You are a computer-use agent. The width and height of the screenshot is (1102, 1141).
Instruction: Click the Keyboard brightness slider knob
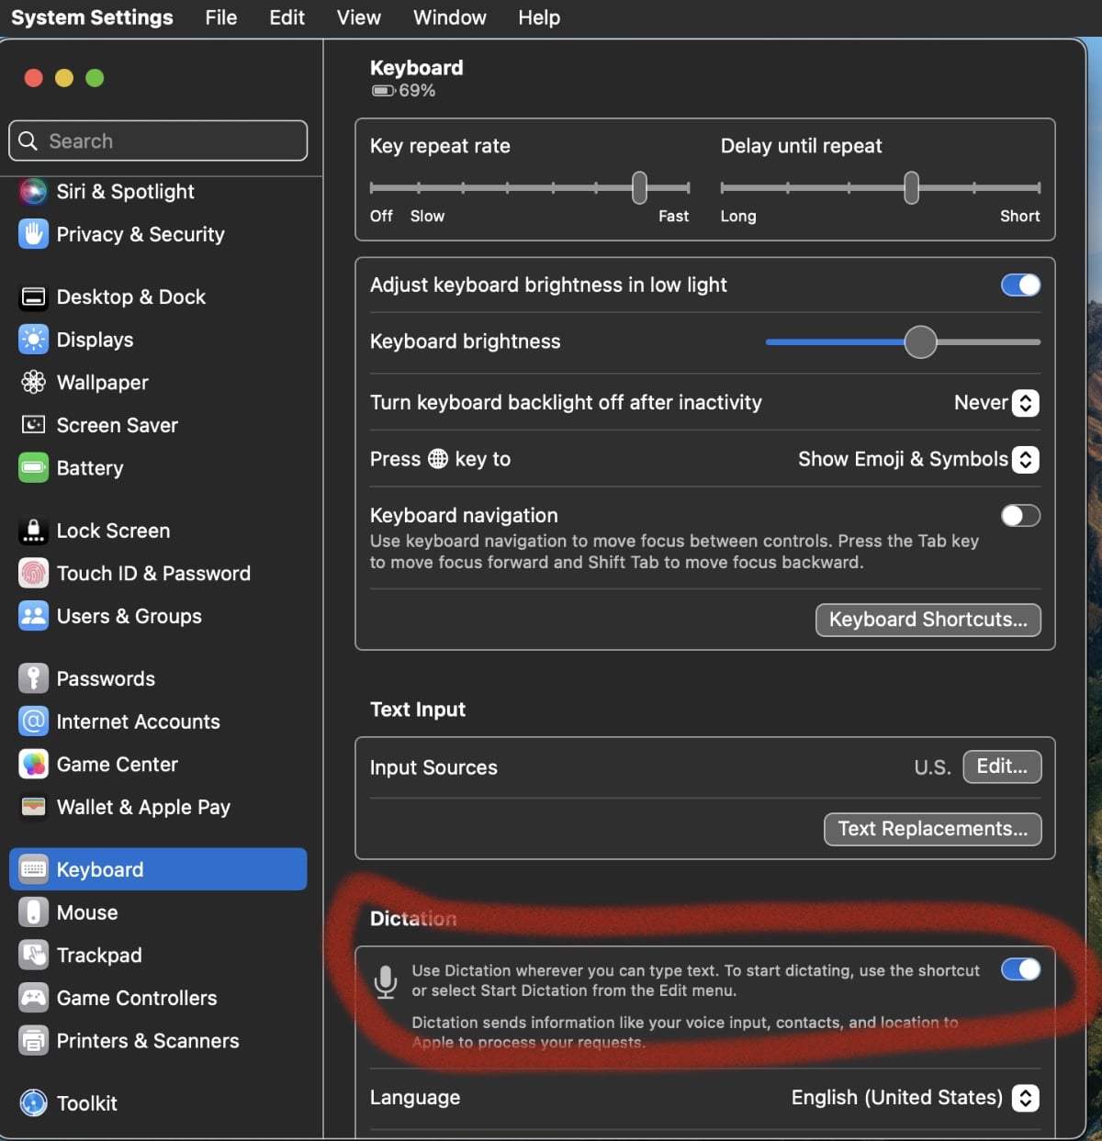click(x=920, y=342)
